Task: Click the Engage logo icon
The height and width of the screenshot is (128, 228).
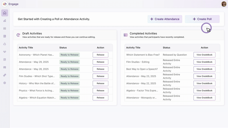Action: [5, 4]
